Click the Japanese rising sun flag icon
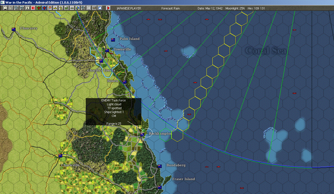 [x=33, y=8]
